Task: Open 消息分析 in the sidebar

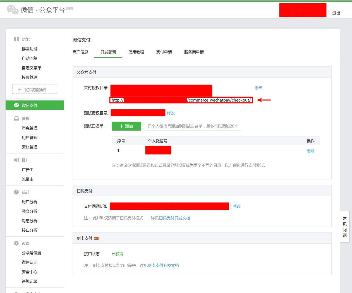Action: (x=30, y=221)
